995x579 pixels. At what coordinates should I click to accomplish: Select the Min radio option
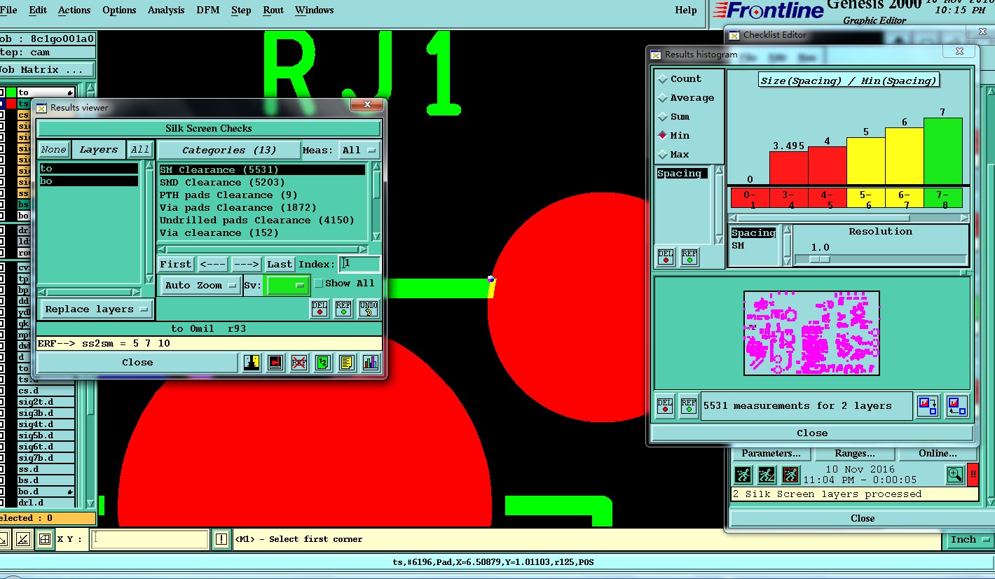coord(662,135)
